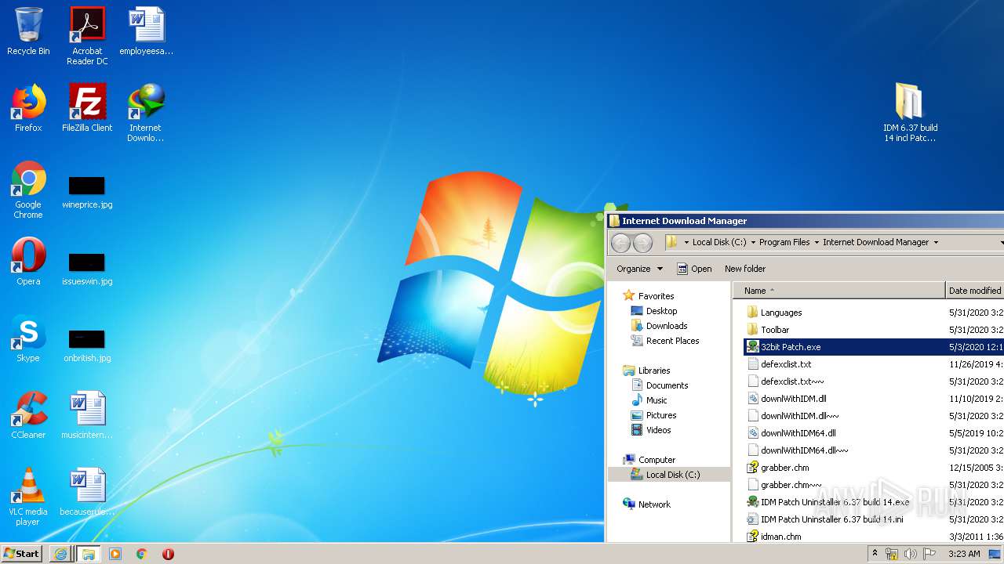Click the Windows Explorer taskbar button

88,554
